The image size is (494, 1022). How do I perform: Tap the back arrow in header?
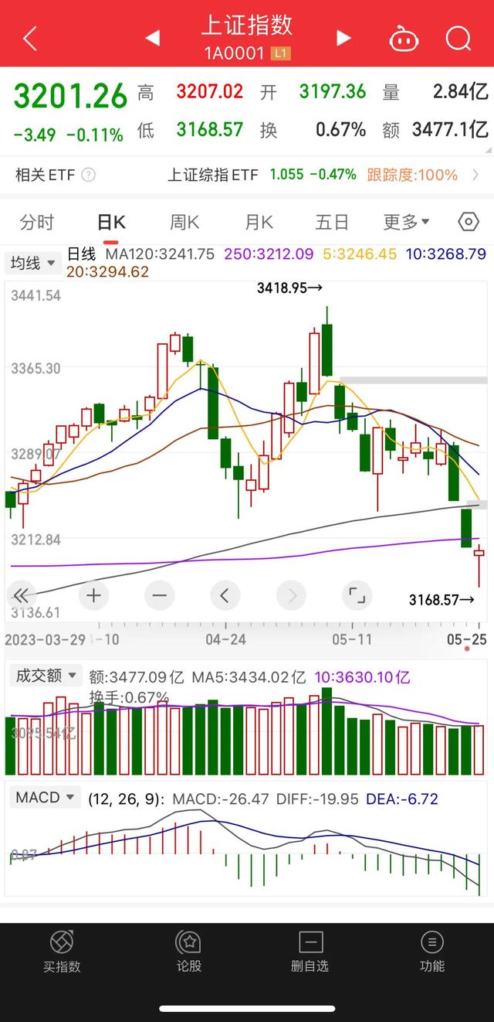(30, 38)
